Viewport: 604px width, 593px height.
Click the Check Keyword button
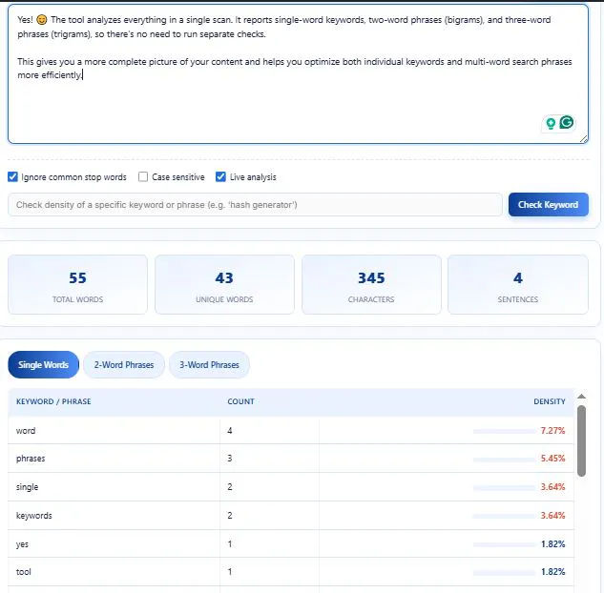[548, 205]
